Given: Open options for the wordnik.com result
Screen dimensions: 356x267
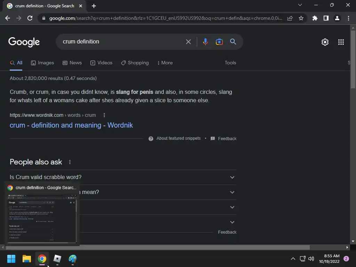Looking at the screenshot, I should click(104, 115).
